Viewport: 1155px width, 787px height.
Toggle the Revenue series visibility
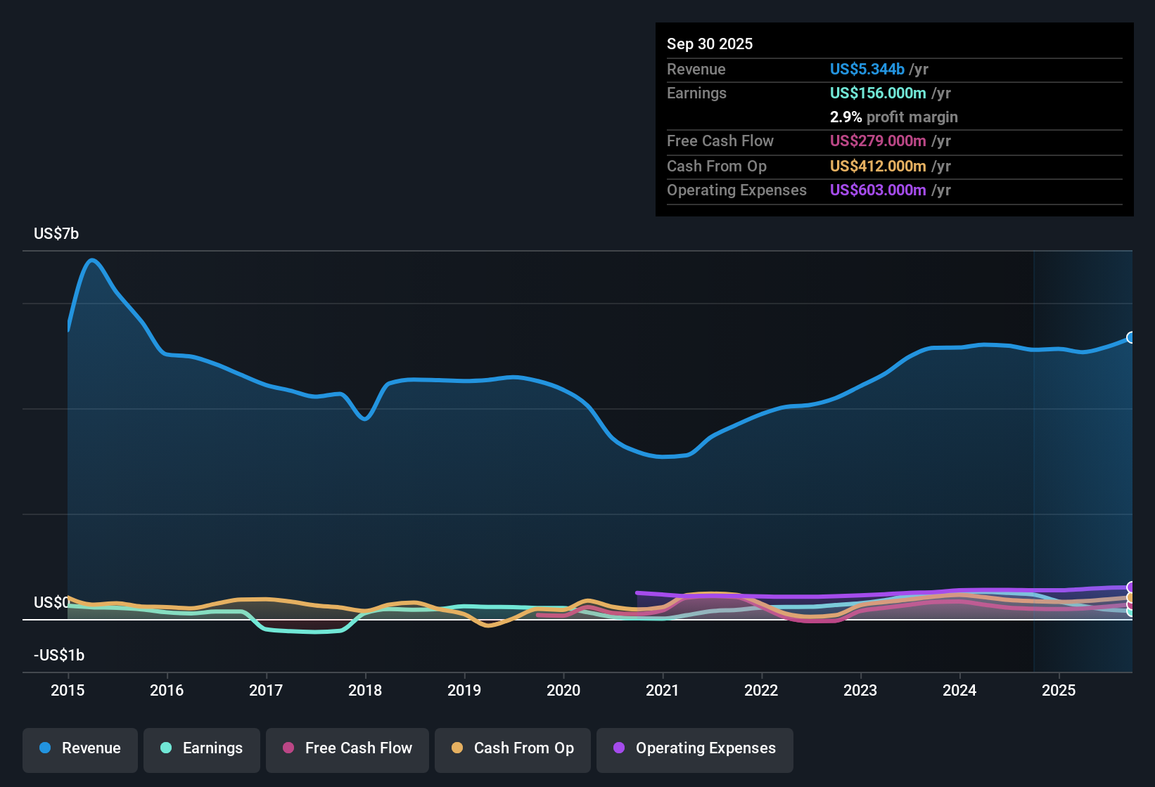pos(79,750)
